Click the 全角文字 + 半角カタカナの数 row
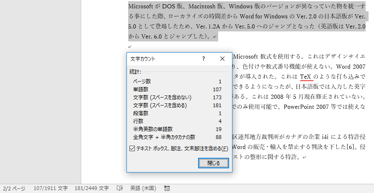 click(177, 137)
